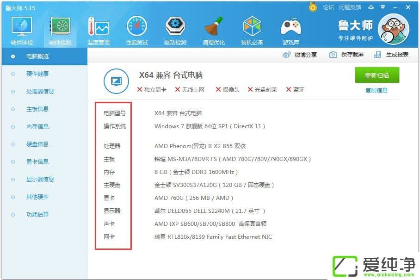Switch to 硬盘信息 sidebar item

pyautogui.click(x=37, y=144)
